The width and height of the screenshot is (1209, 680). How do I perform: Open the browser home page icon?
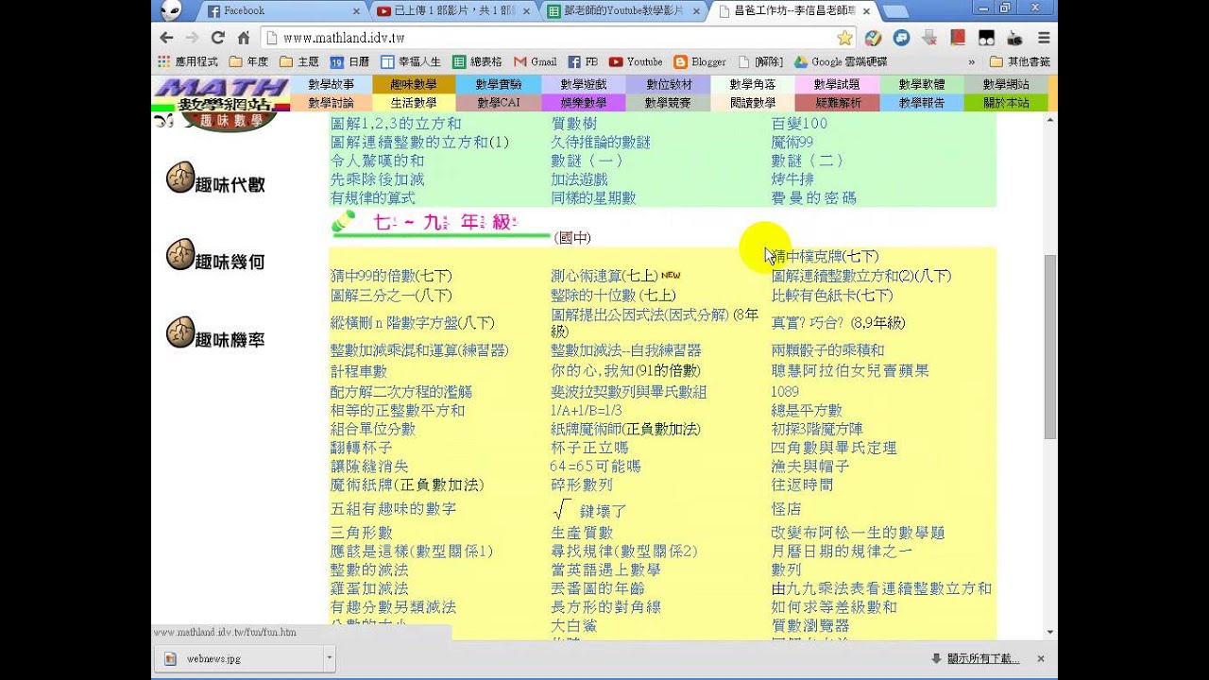[x=243, y=38]
